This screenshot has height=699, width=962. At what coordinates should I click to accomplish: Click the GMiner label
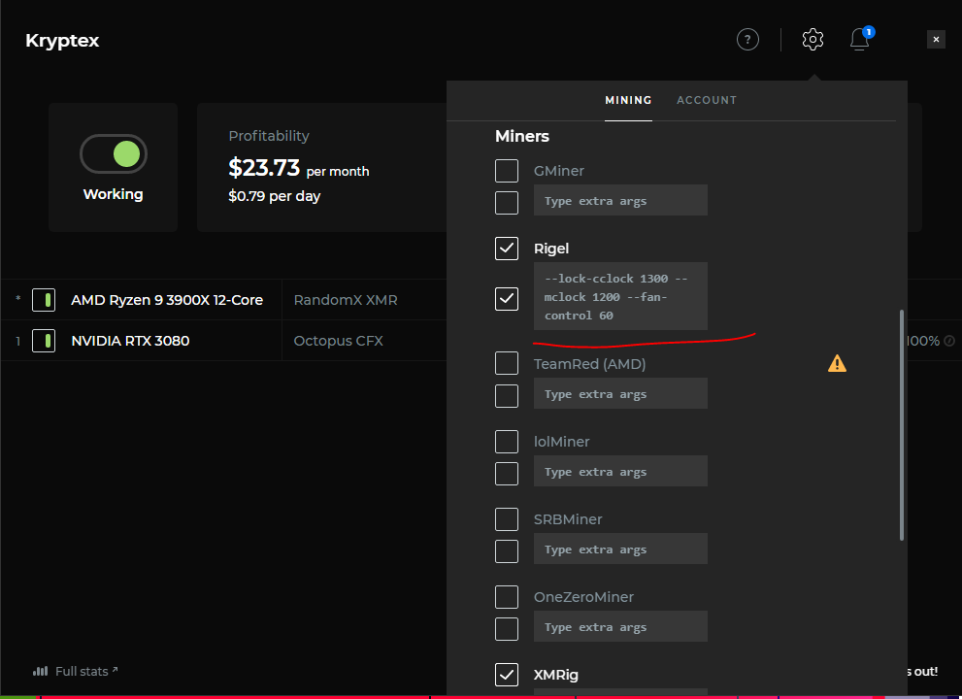[x=558, y=171]
